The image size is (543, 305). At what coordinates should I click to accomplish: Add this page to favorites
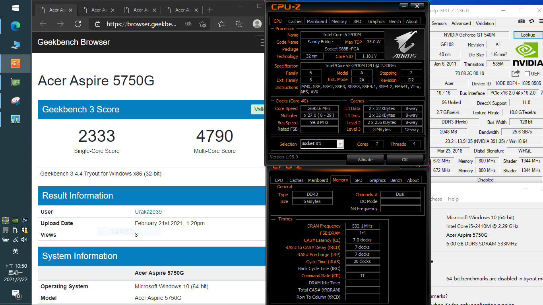click(x=203, y=24)
